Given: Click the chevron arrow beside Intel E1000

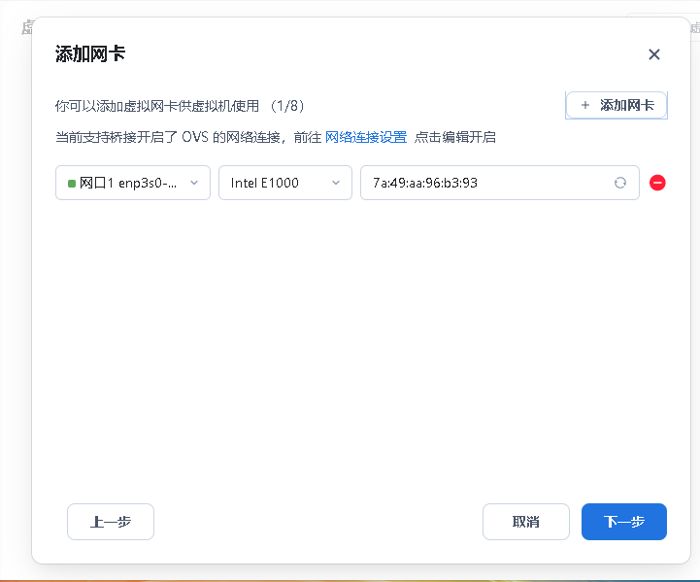Looking at the screenshot, I should click(x=336, y=183).
